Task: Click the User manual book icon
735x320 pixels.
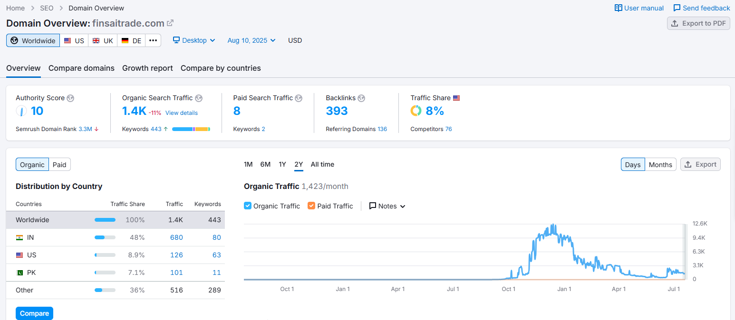Action: pos(619,8)
